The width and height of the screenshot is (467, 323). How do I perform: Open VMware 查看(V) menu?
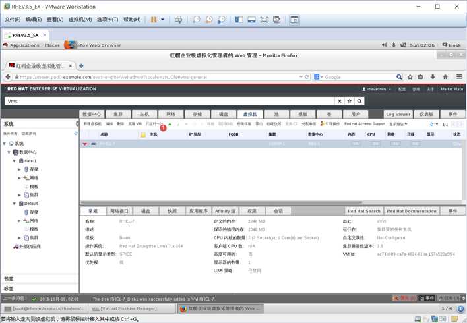point(55,20)
